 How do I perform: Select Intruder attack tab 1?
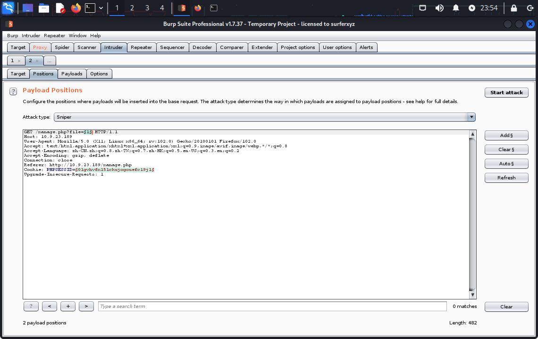click(12, 61)
